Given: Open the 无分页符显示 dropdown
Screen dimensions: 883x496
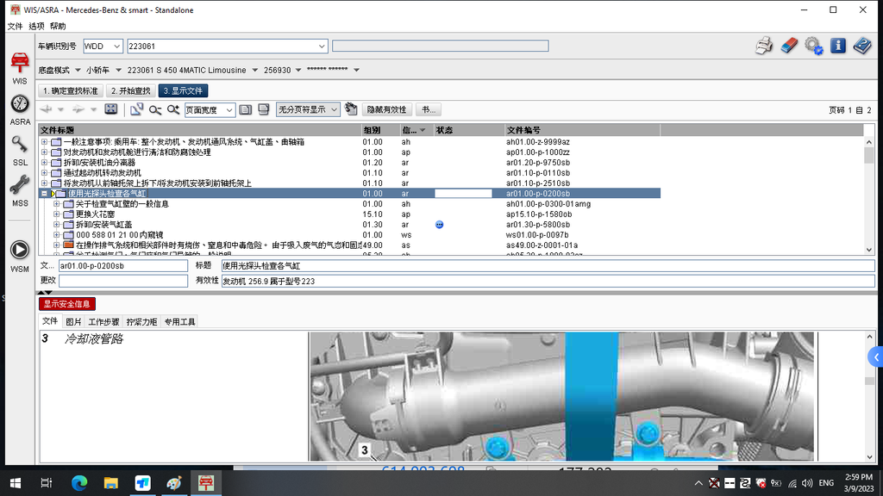Looking at the screenshot, I should (x=334, y=110).
